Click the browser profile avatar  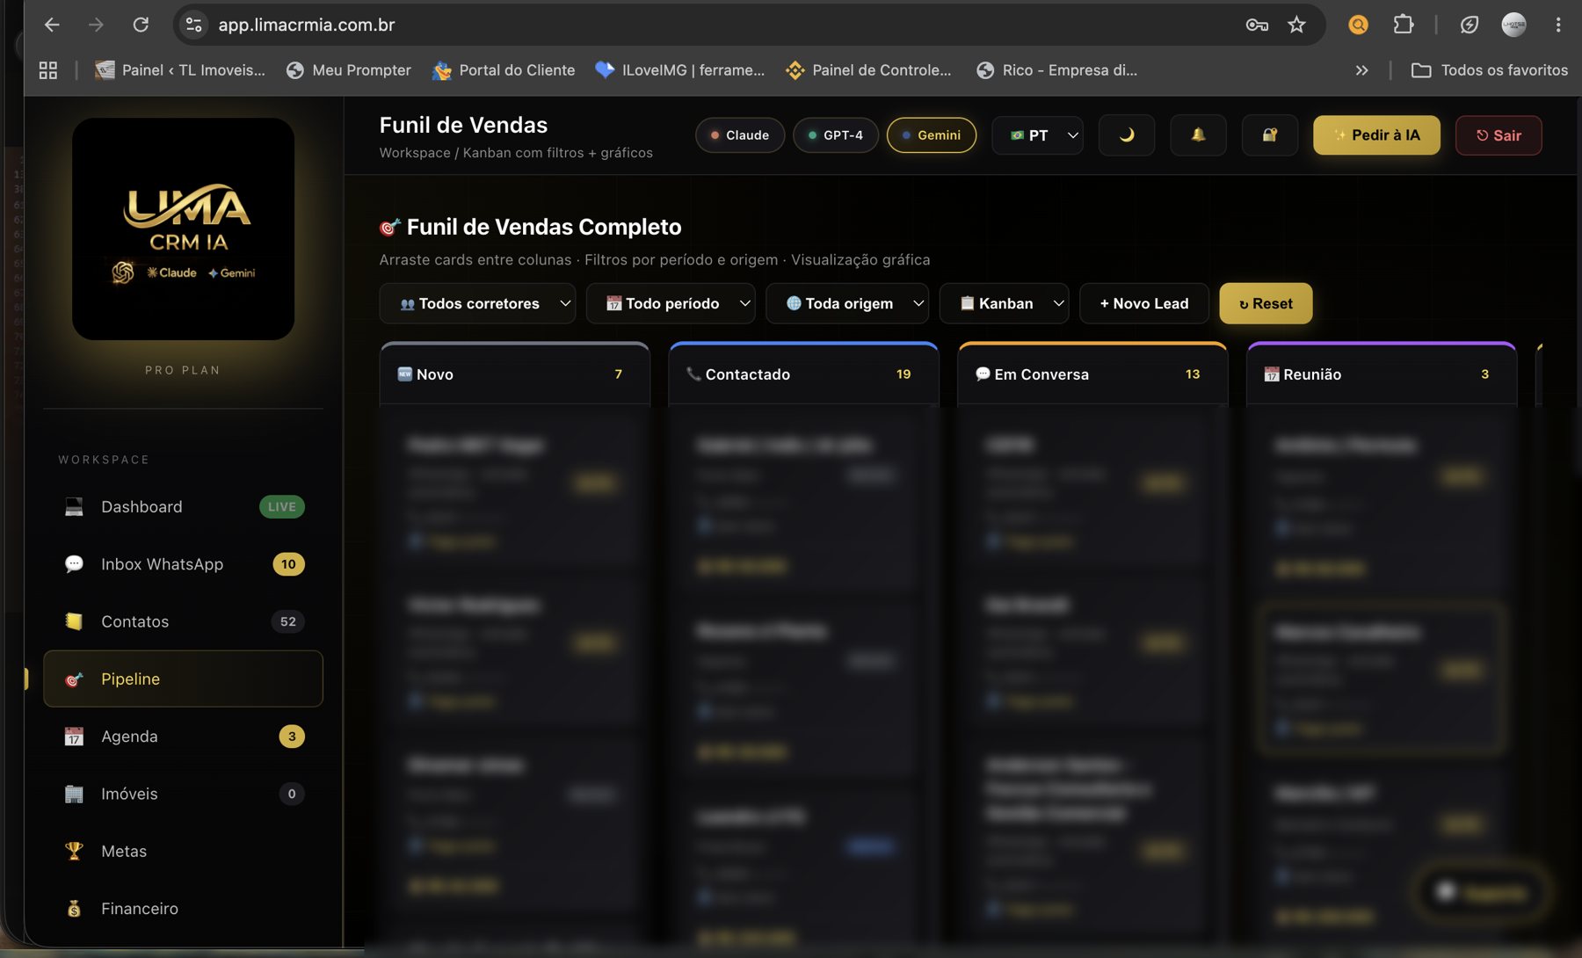point(1513,25)
